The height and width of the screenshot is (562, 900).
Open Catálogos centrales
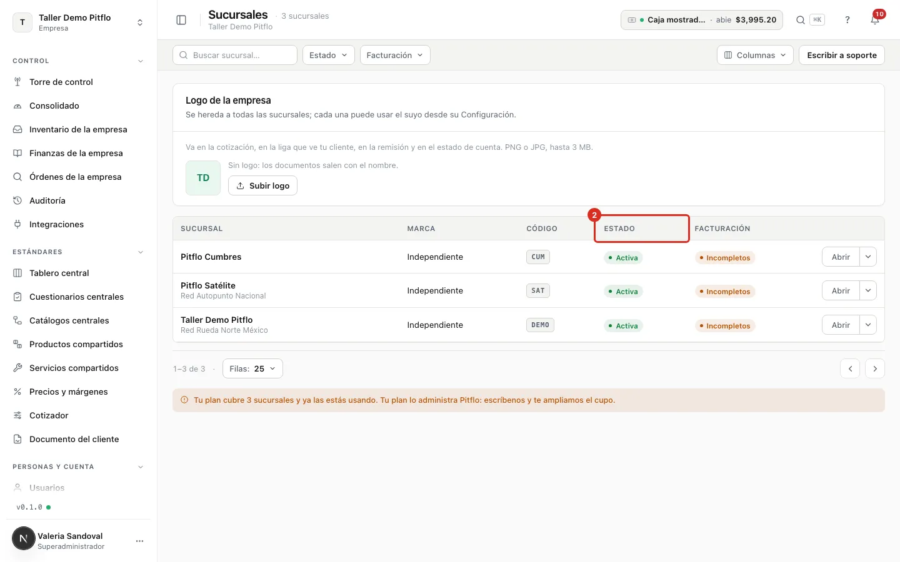[x=78, y=320]
